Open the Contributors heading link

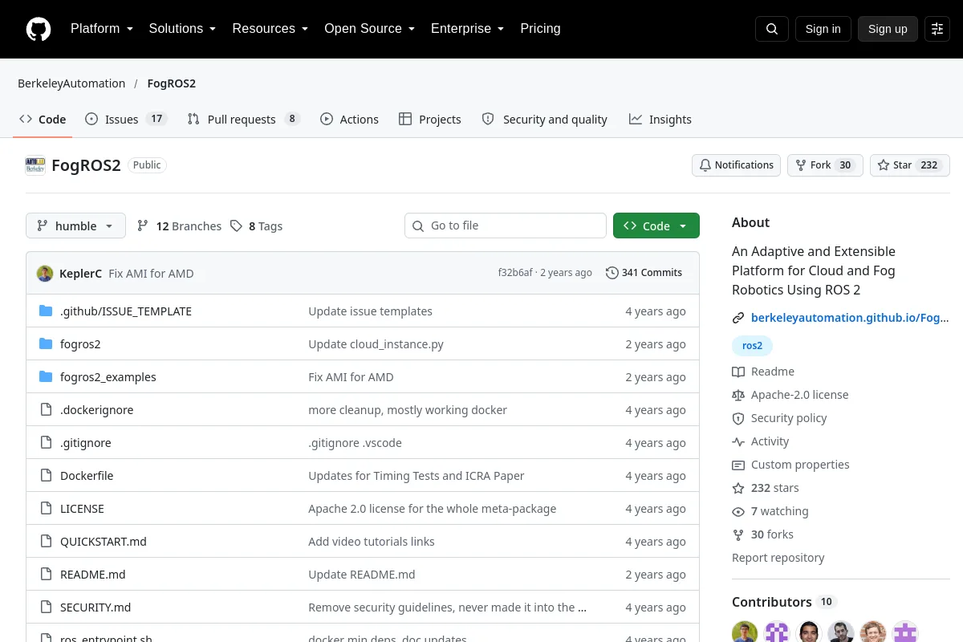pyautogui.click(x=784, y=602)
